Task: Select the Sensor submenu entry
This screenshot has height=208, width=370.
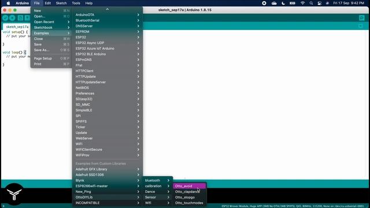Action: click(x=157, y=197)
